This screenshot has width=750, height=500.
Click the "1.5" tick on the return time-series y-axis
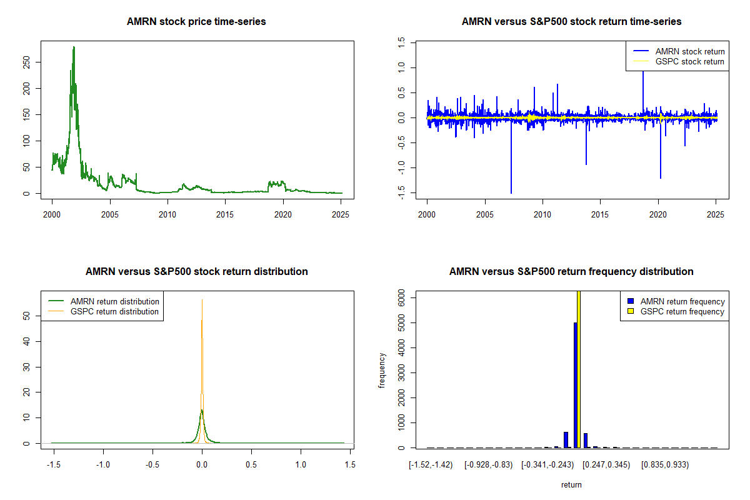click(403, 41)
